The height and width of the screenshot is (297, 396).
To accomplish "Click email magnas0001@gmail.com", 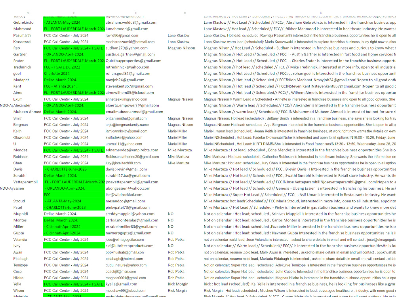I will (126, 278).
